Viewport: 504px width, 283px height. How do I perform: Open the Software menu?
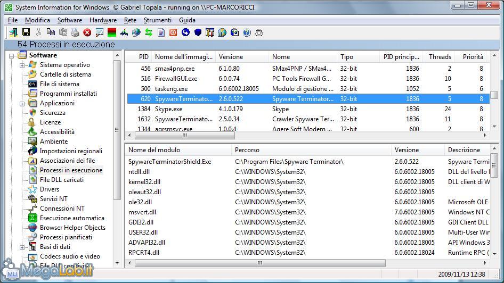tap(70, 20)
